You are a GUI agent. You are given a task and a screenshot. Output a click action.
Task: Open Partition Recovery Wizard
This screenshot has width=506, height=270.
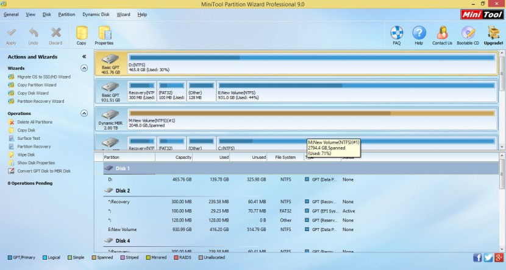coord(41,101)
